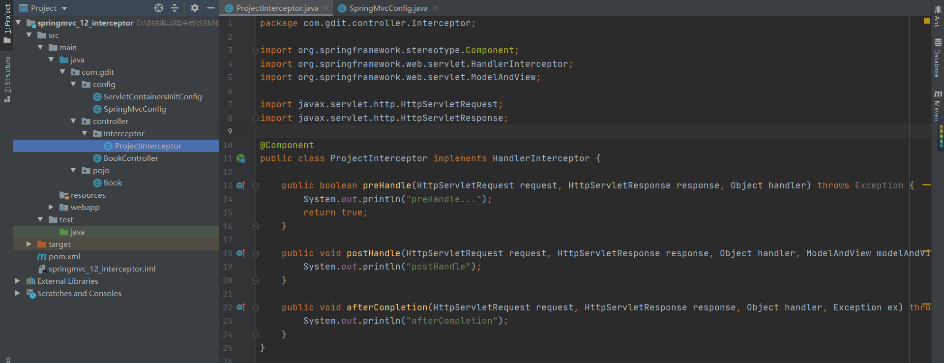Fold the preHandle method body
944x363 pixels.
click(256, 185)
